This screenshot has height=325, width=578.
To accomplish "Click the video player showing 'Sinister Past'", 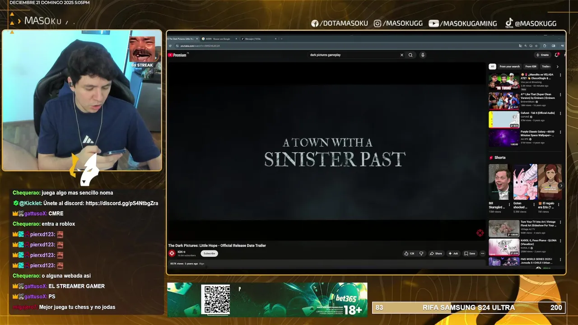I will (327, 152).
